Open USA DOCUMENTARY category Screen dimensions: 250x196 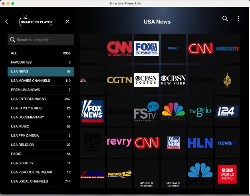[41, 117]
